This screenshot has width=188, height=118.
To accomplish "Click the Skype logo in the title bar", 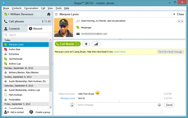I will 3,3.
